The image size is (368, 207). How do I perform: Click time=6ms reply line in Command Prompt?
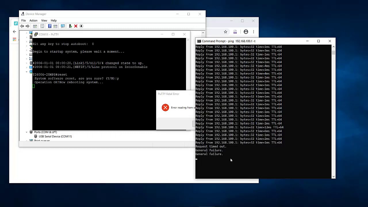(239, 131)
